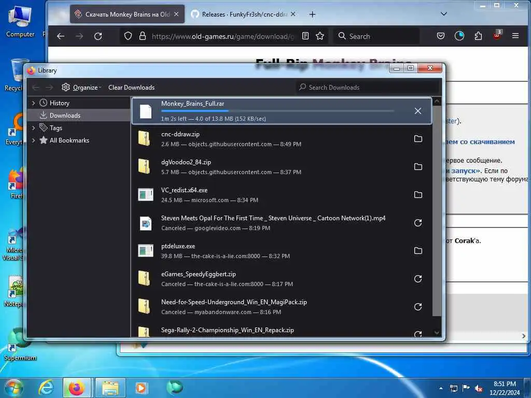Retry the Steven Meets Opal mp4 download
Screen dimensions: 531x398
(418, 223)
